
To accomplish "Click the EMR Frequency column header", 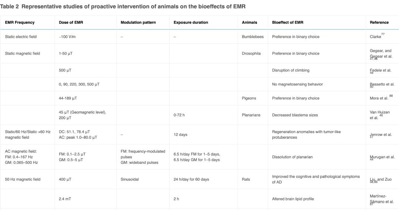I will (x=20, y=23).
